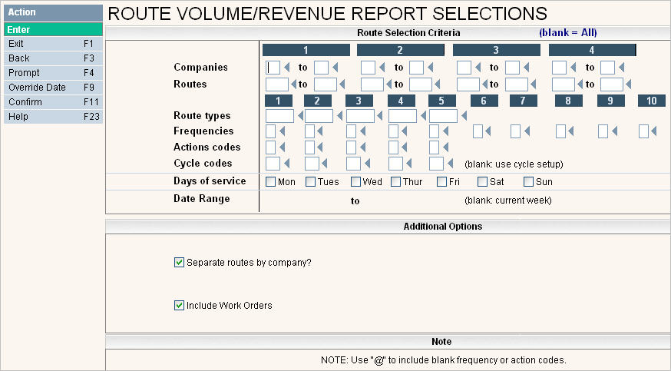The width and height of the screenshot is (671, 371).
Task: Select Enter in the Action menu
Action: (x=53, y=29)
